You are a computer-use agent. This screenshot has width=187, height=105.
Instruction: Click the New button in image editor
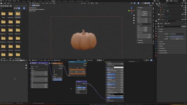tap(18, 60)
